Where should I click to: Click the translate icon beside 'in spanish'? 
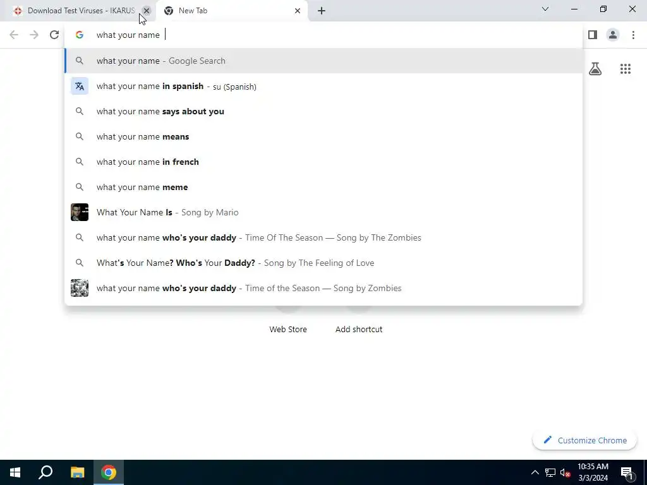[x=80, y=86]
